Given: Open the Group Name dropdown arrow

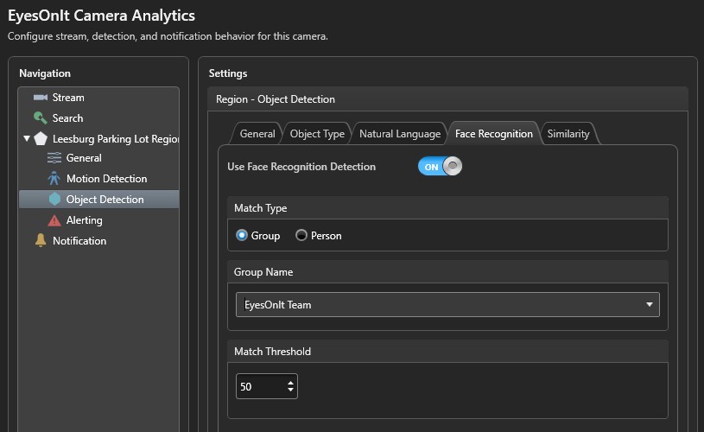Looking at the screenshot, I should tap(650, 304).
